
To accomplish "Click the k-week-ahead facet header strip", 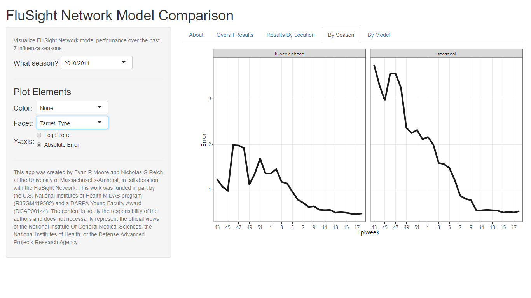I will tap(290, 54).
